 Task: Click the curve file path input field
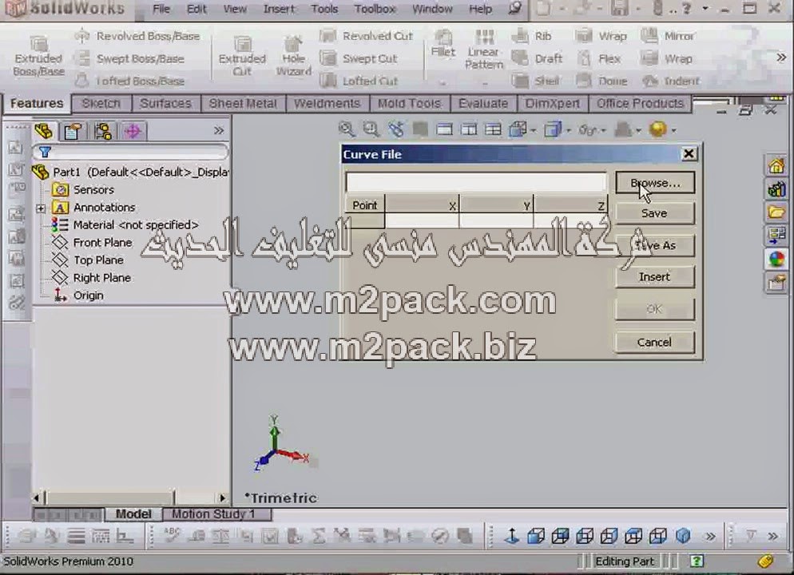(x=475, y=182)
